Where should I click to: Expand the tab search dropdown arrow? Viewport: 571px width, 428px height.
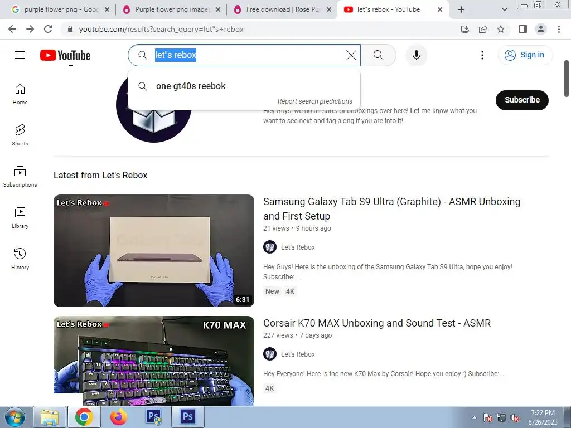click(x=504, y=9)
